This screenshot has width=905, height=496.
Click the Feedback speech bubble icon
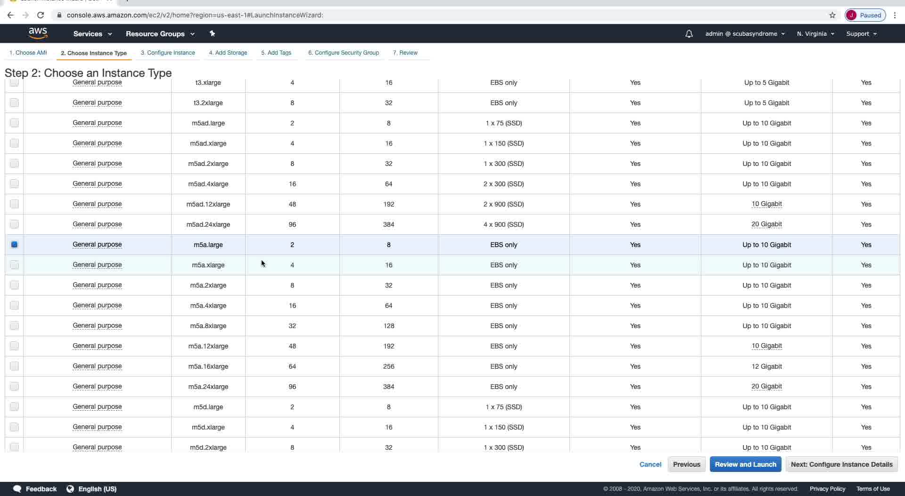tap(17, 489)
